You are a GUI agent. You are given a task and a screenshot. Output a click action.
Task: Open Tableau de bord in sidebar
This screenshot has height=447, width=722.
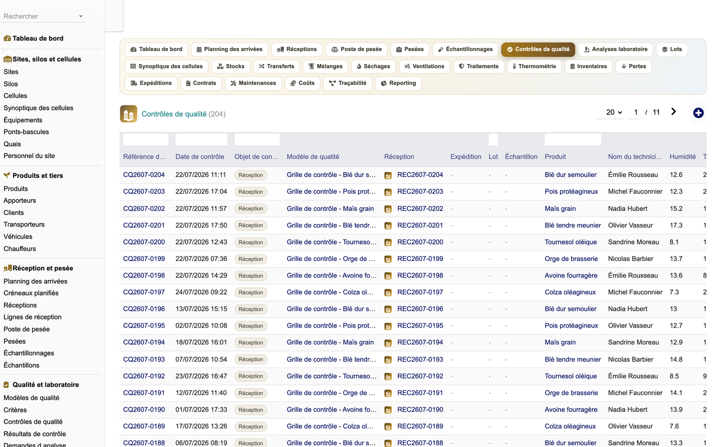pos(38,38)
